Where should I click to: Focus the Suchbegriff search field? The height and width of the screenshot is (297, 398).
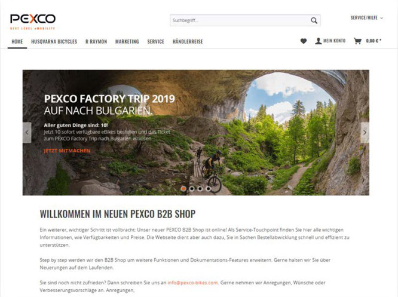click(x=240, y=20)
